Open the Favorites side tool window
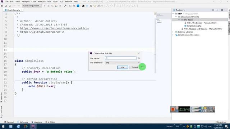The image size is (230, 129). (1, 97)
